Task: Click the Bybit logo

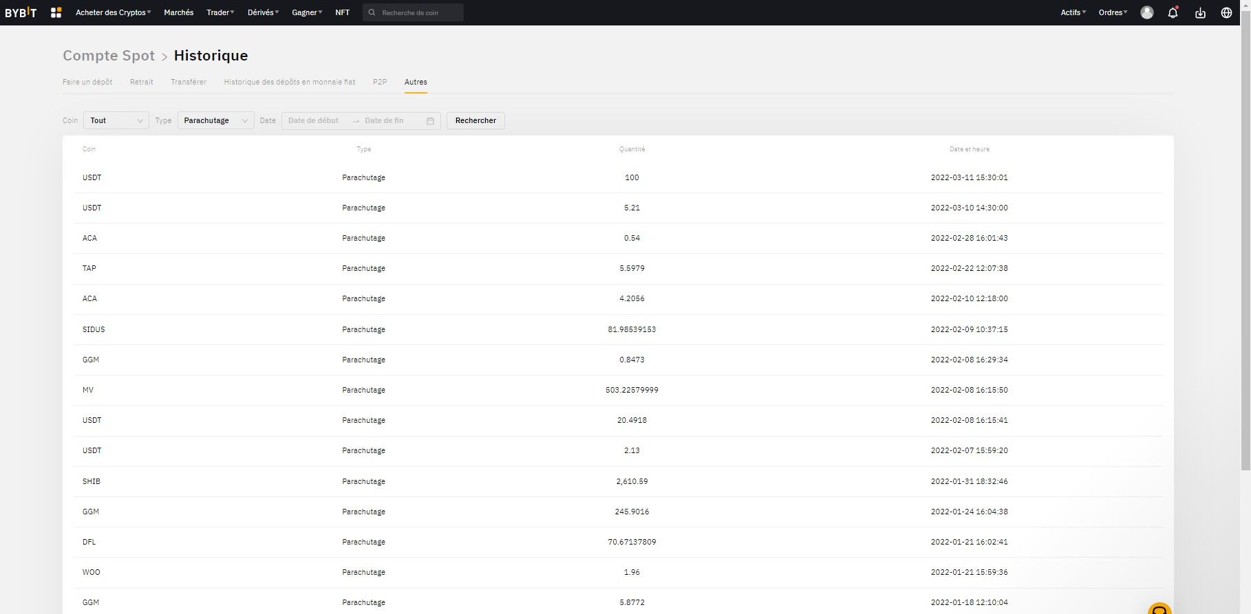Action: [21, 12]
